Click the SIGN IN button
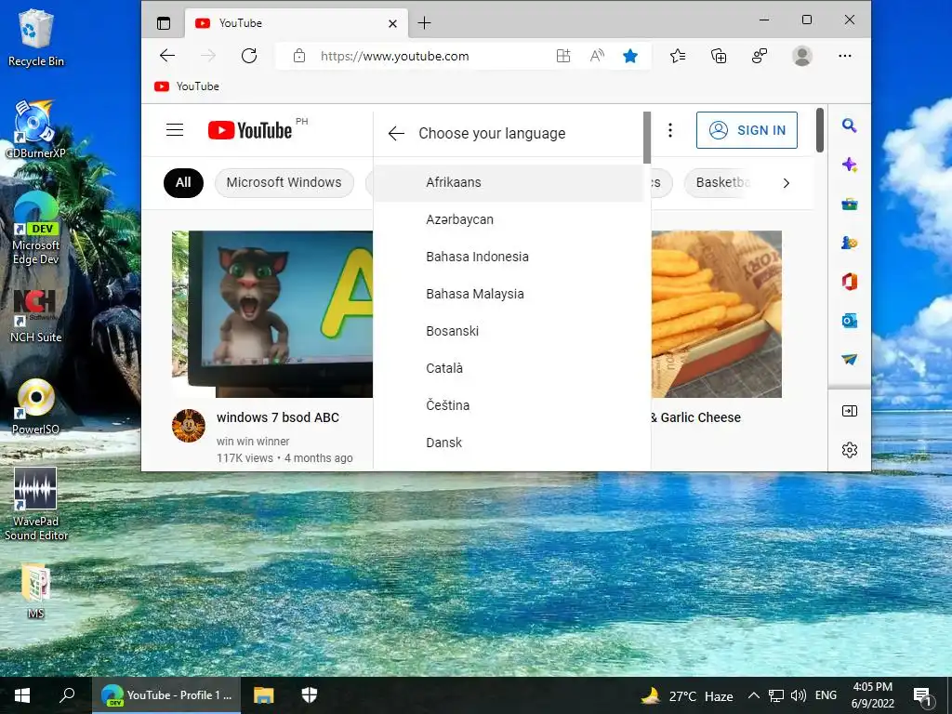The width and height of the screenshot is (952, 714). (747, 130)
